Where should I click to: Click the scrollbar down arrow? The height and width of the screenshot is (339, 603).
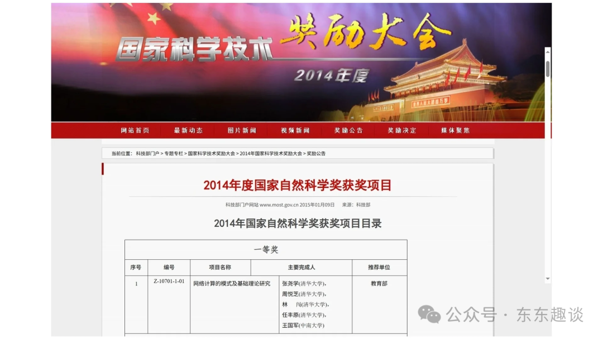[x=548, y=279]
